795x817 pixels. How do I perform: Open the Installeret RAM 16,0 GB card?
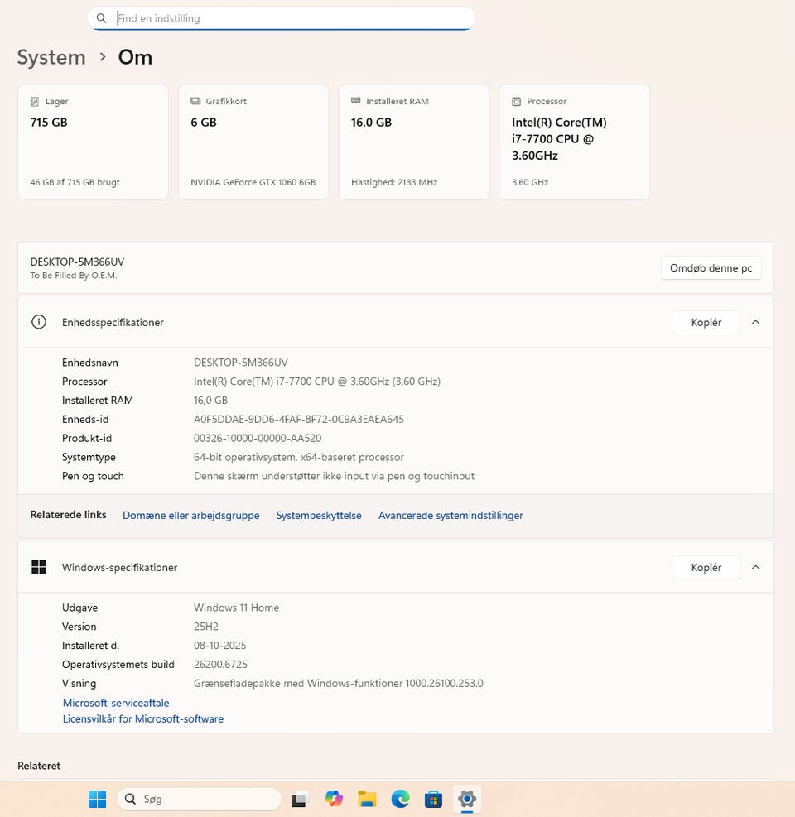(x=414, y=142)
